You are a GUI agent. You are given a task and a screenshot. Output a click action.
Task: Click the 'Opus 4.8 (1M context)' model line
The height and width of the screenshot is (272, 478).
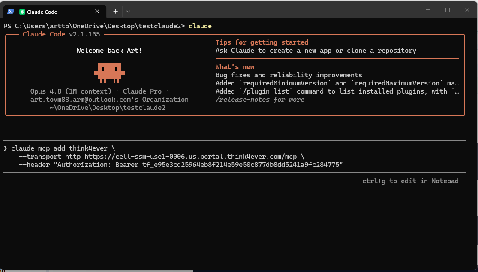99,91
